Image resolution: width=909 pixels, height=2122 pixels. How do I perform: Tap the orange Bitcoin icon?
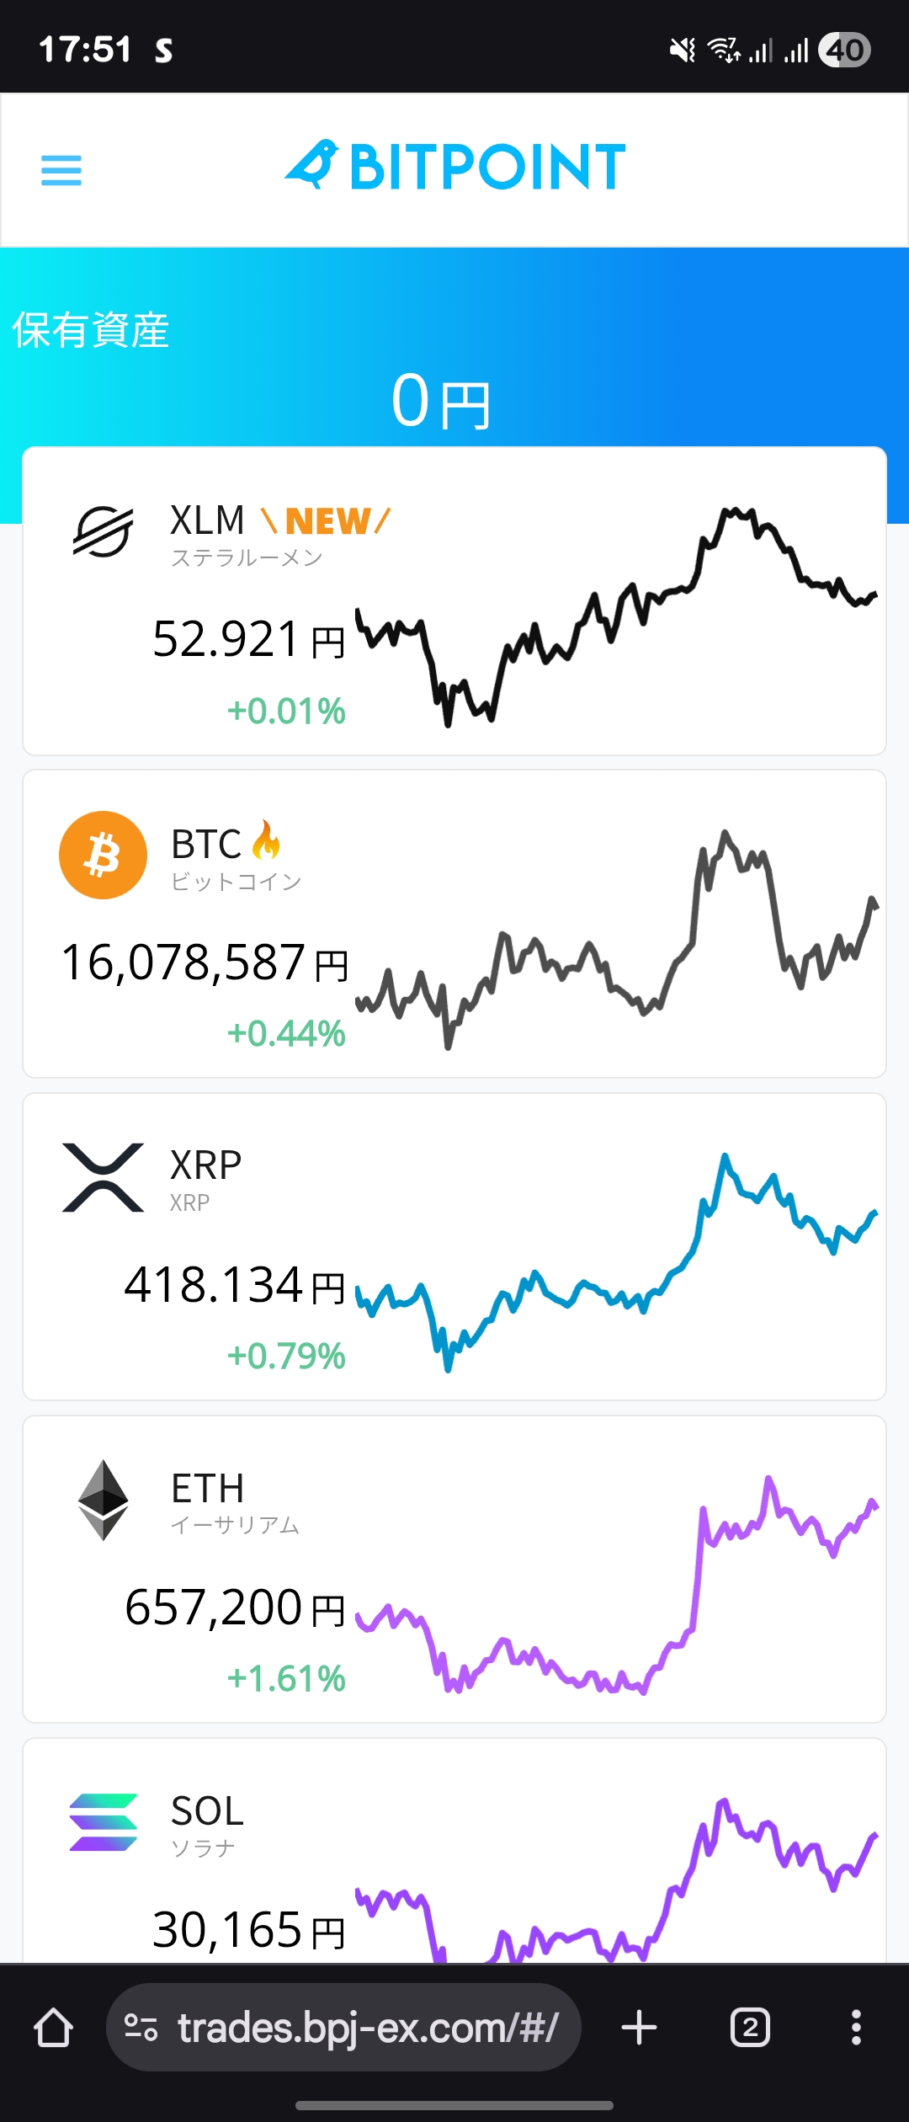click(x=103, y=855)
